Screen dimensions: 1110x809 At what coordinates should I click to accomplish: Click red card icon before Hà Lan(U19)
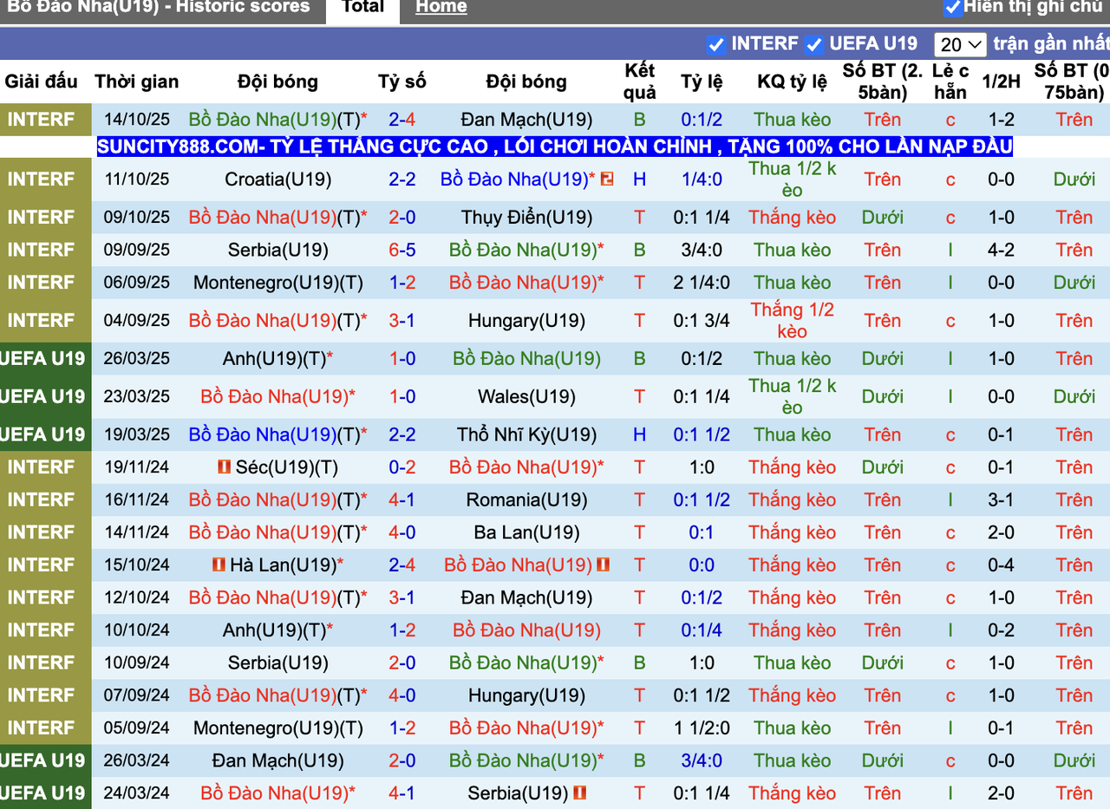click(219, 565)
